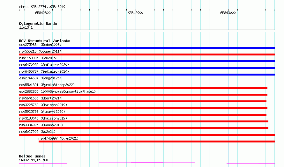Click the 11q13.1 cytogenetic band outline
The width and height of the screenshot is (284, 167).
[x=147, y=31]
